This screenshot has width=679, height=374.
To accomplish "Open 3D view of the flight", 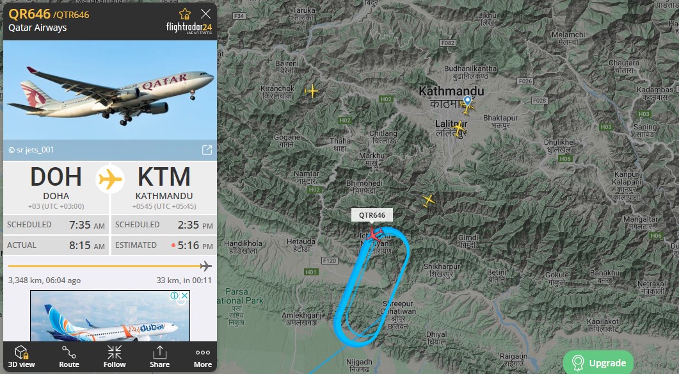I will pyautogui.click(x=21, y=357).
